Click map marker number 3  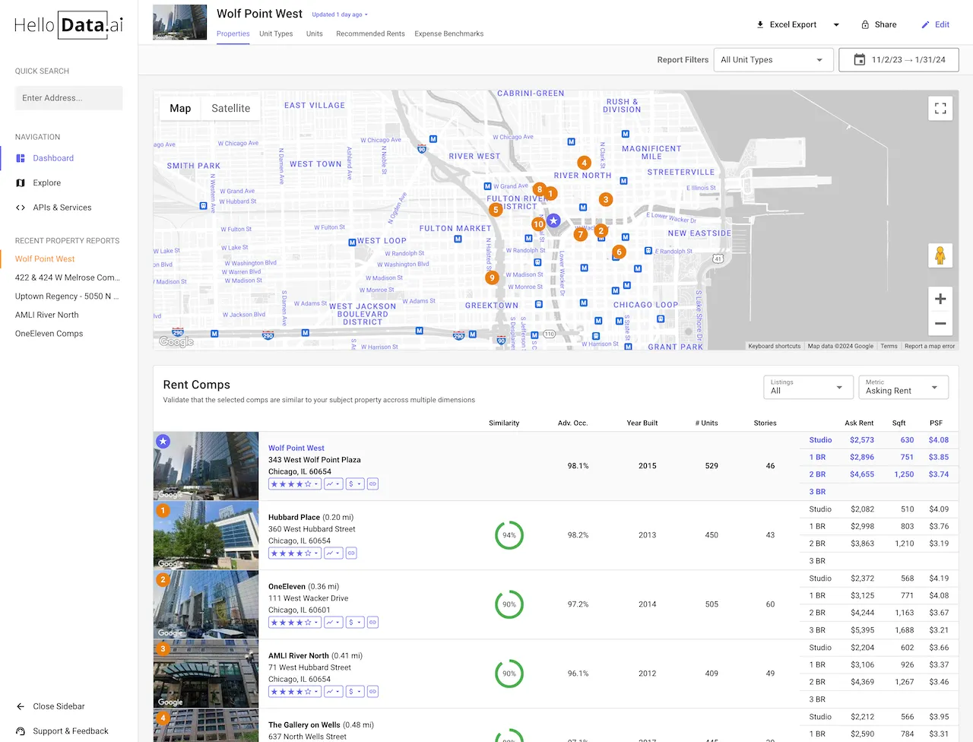pyautogui.click(x=605, y=200)
